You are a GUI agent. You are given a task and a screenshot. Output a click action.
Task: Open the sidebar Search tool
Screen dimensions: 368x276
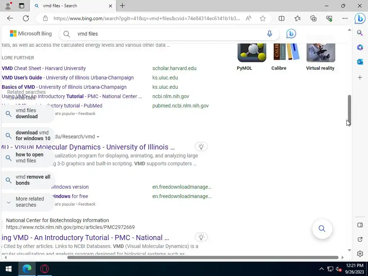click(360, 33)
